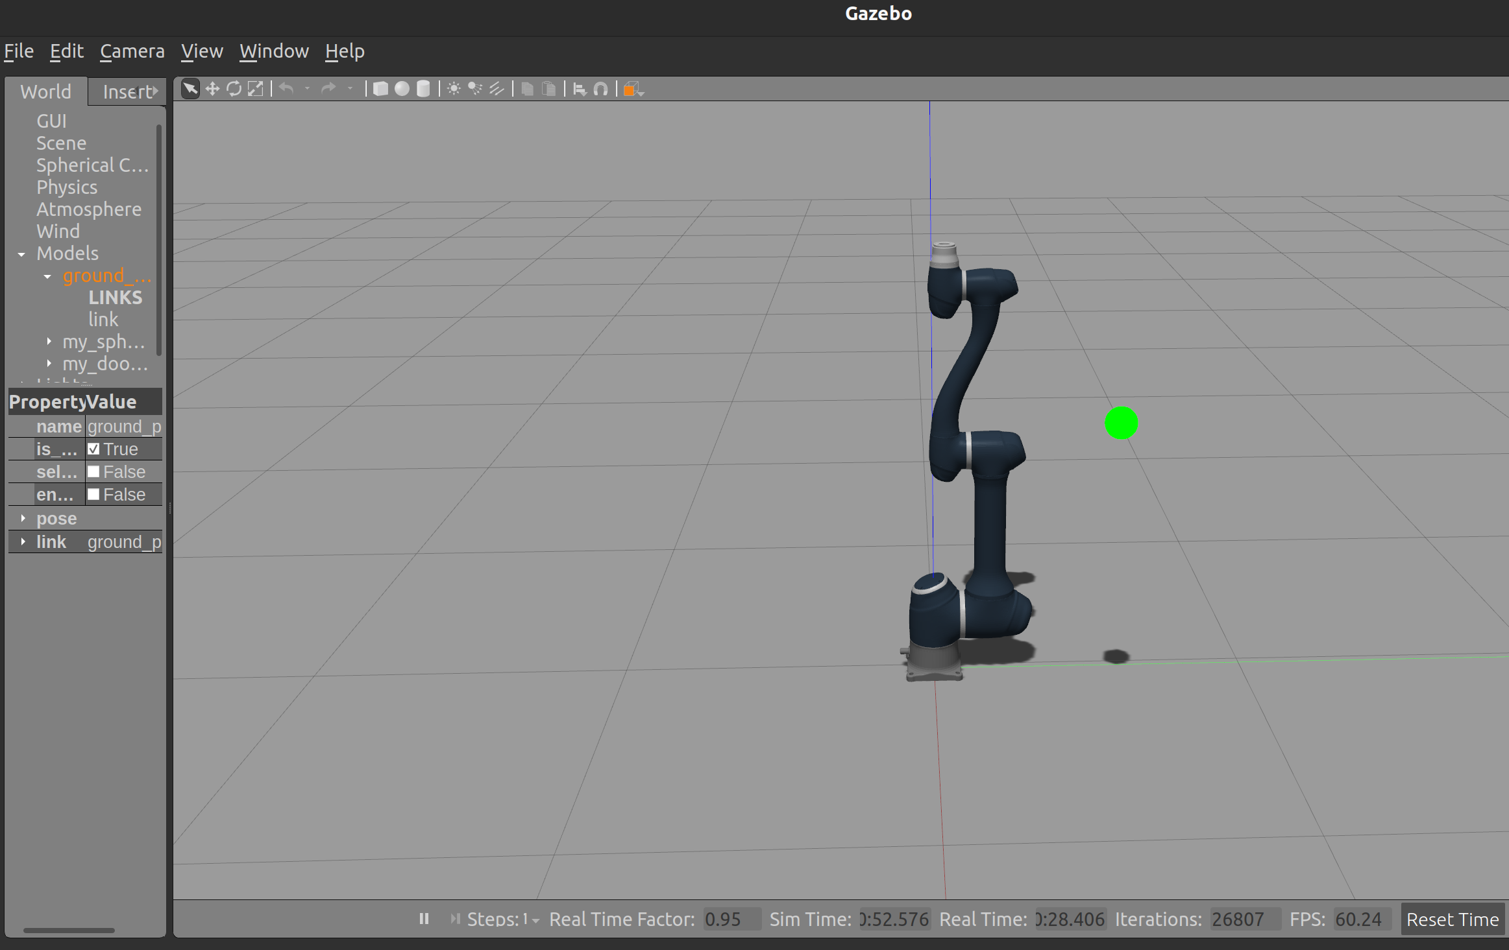The image size is (1509, 950).
Task: Select Physics in the World tree
Action: [x=67, y=187]
